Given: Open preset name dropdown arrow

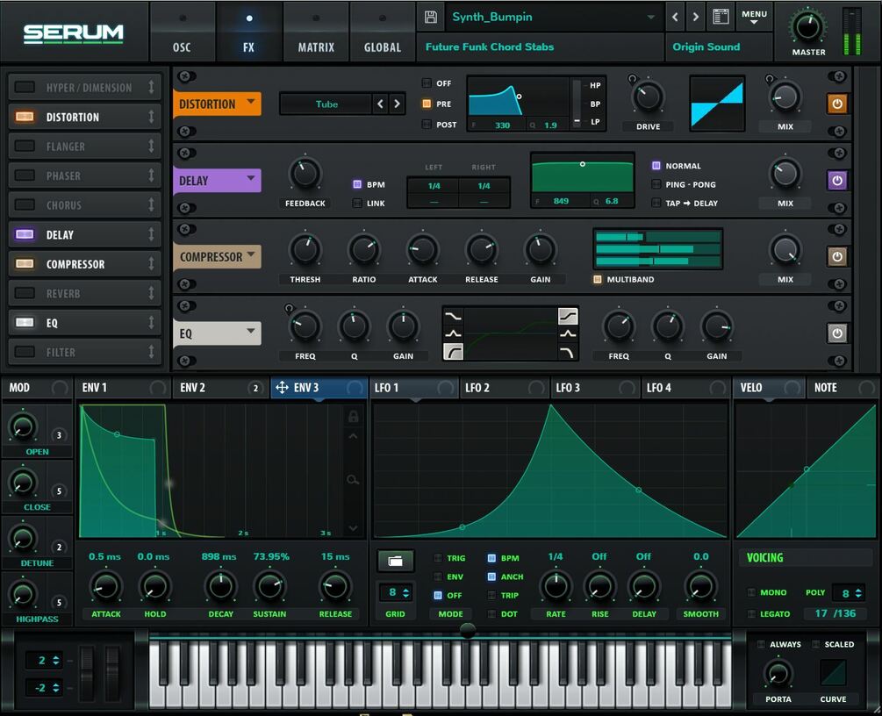Looking at the screenshot, I should 651,17.
